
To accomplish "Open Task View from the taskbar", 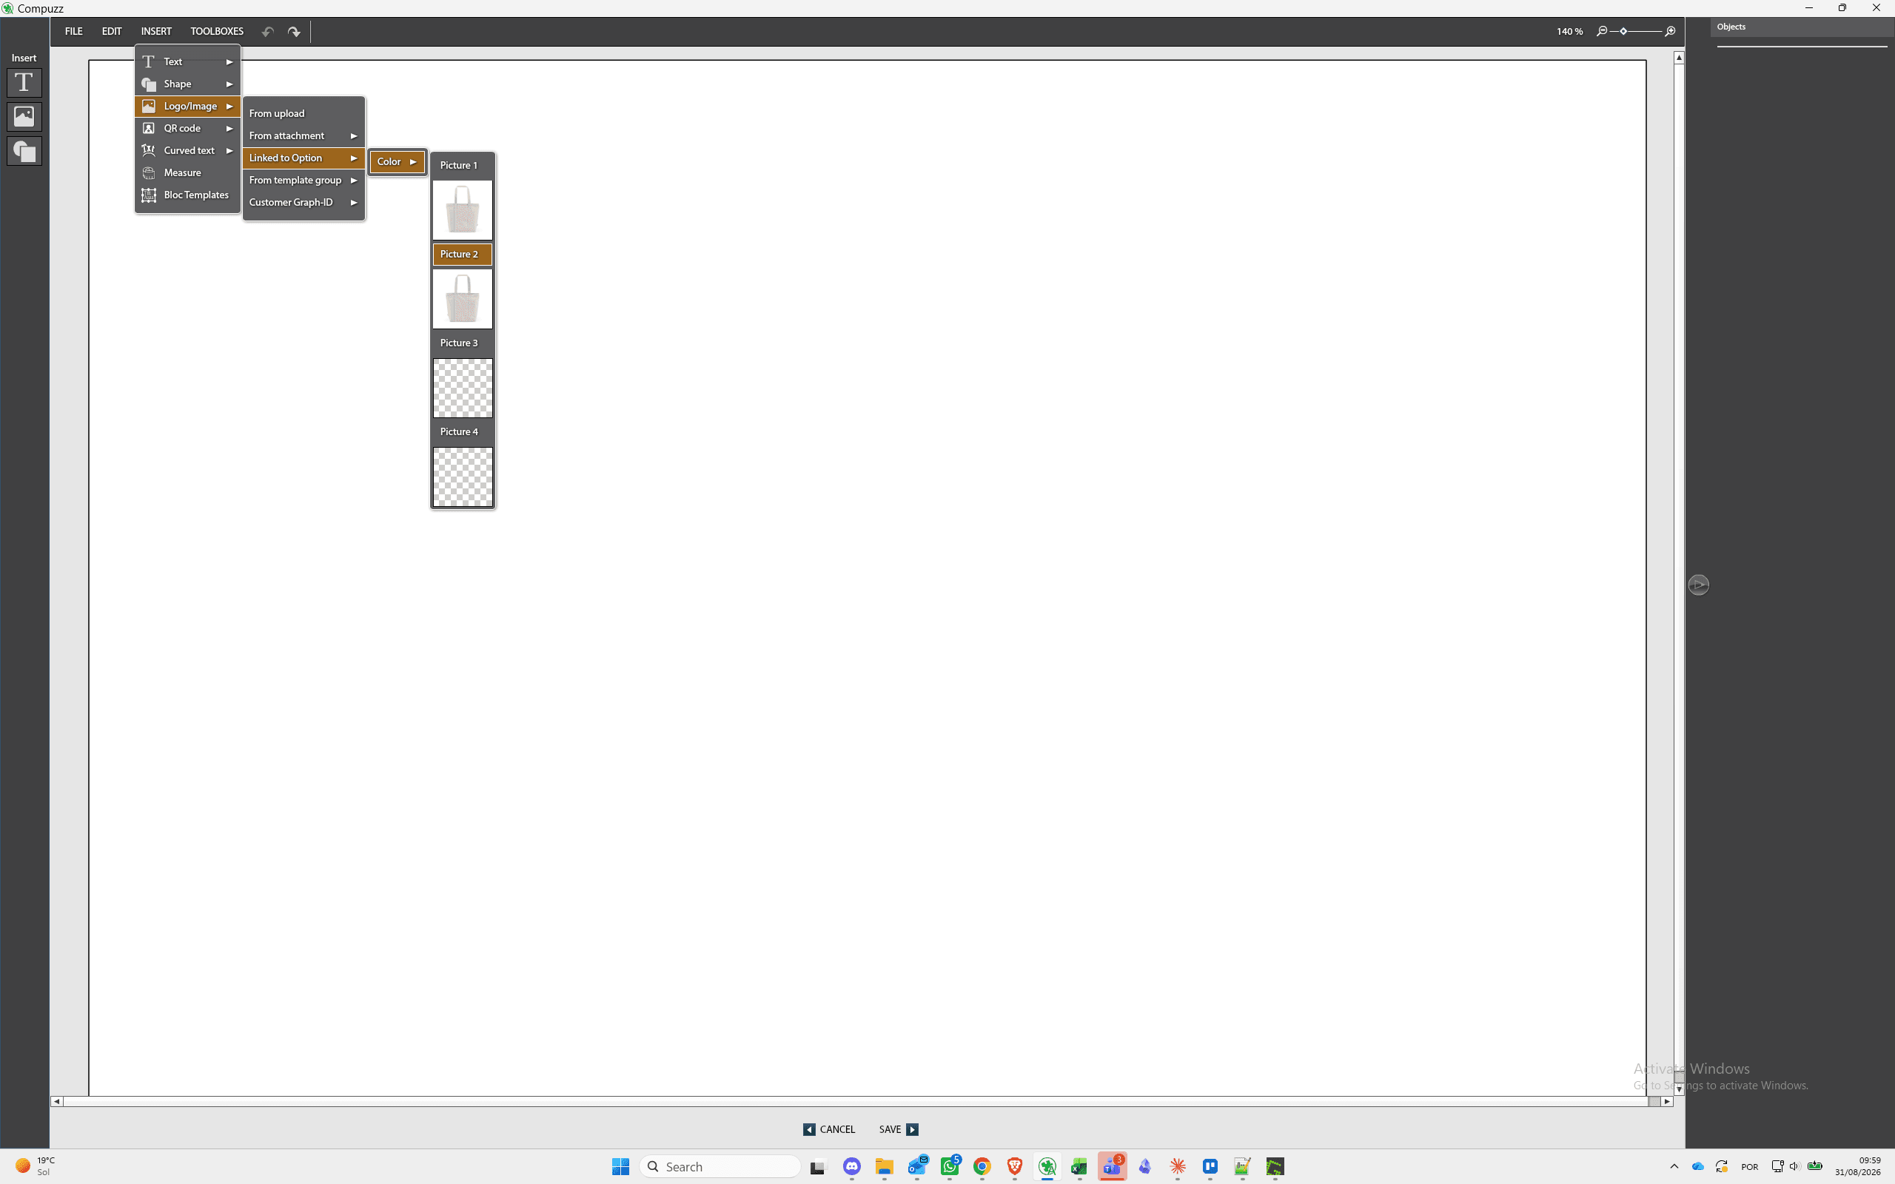I will tap(818, 1167).
